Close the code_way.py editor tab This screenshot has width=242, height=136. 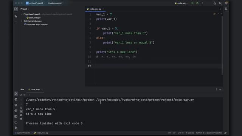[103, 9]
